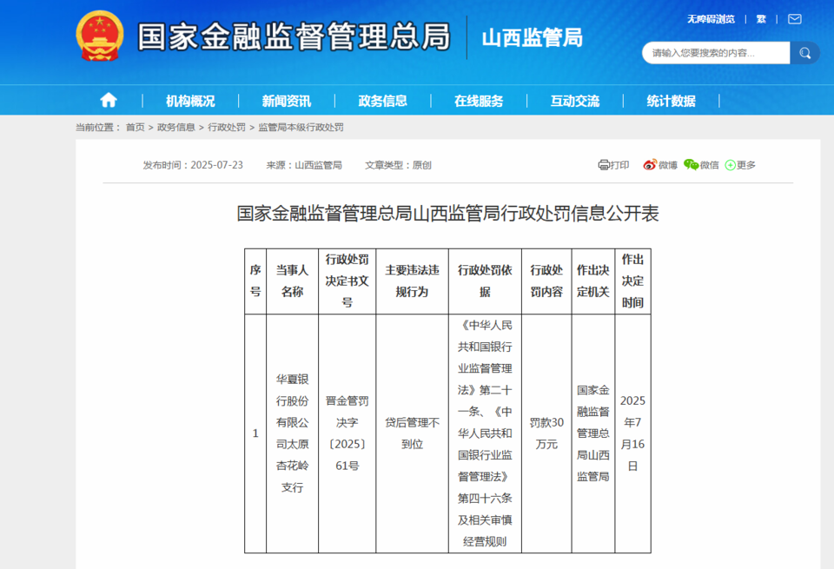Screen dimensions: 834x569
Task: Click the search magnifier button
Action: tap(804, 53)
